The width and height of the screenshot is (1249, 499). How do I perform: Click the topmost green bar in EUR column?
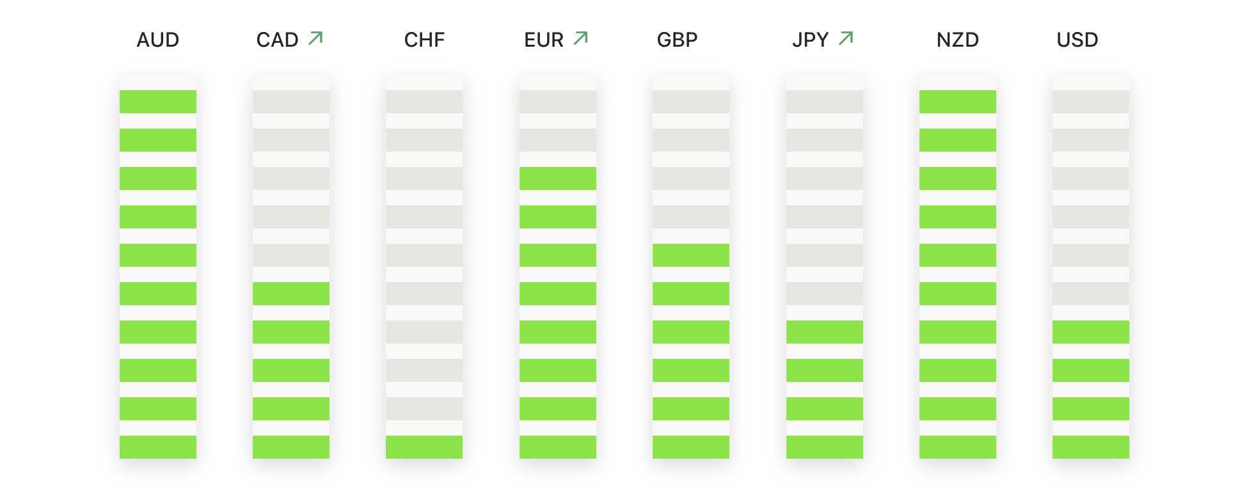(x=558, y=178)
